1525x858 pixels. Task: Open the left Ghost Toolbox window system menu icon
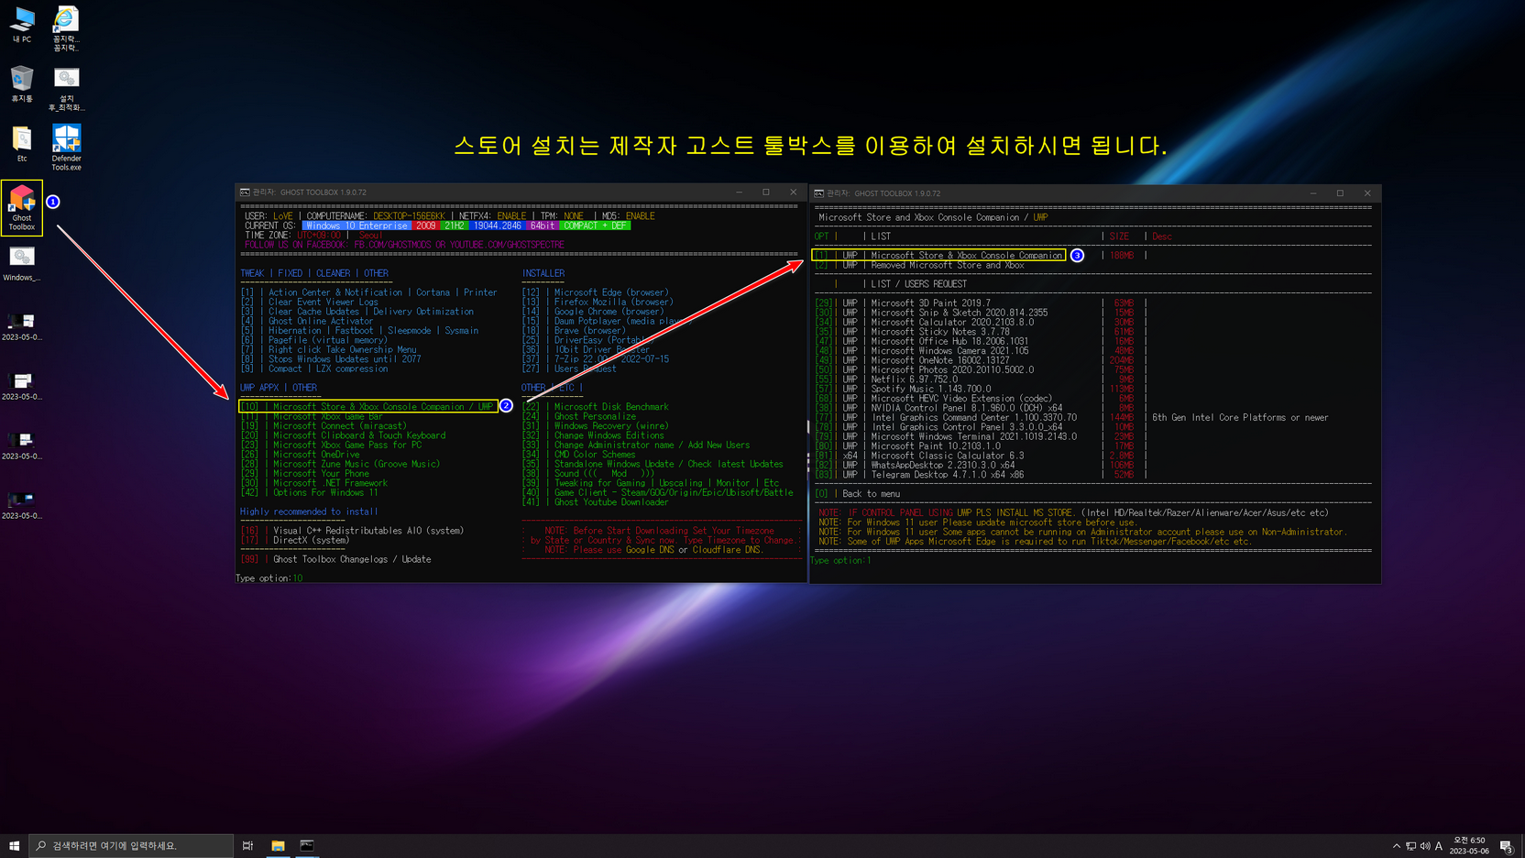tap(245, 192)
